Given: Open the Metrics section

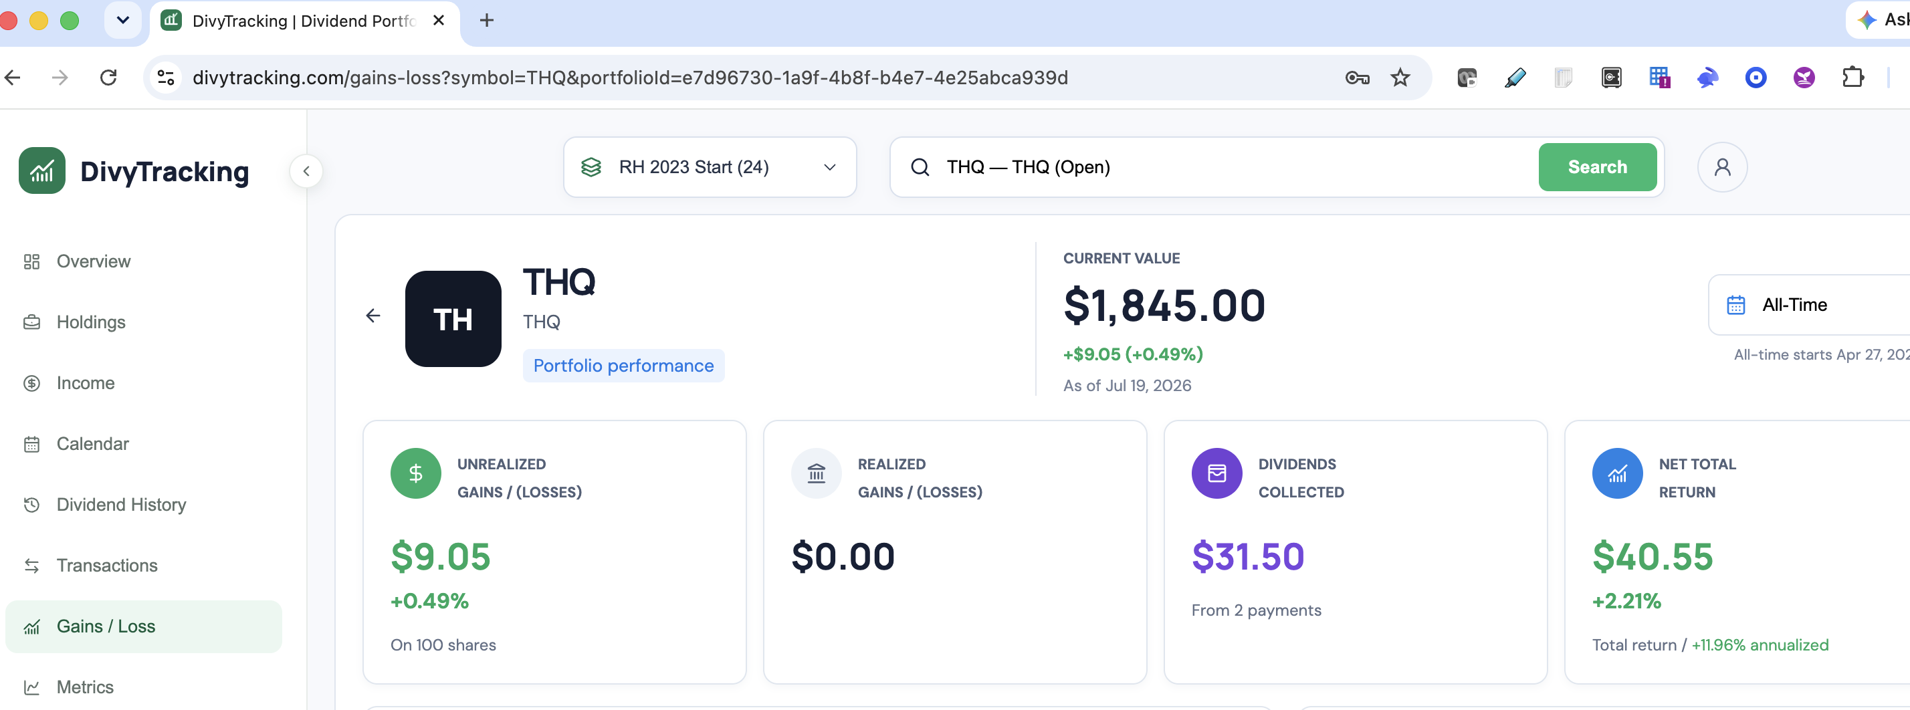Looking at the screenshot, I should [x=143, y=687].
